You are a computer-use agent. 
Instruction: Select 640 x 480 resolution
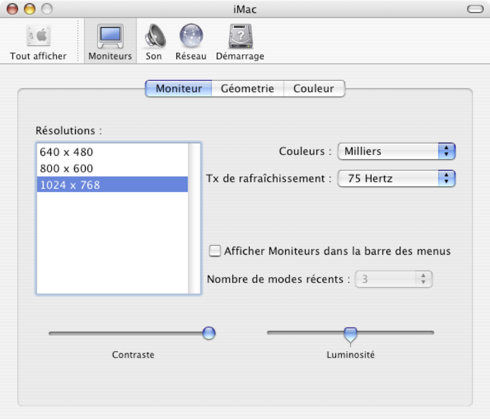pos(112,152)
